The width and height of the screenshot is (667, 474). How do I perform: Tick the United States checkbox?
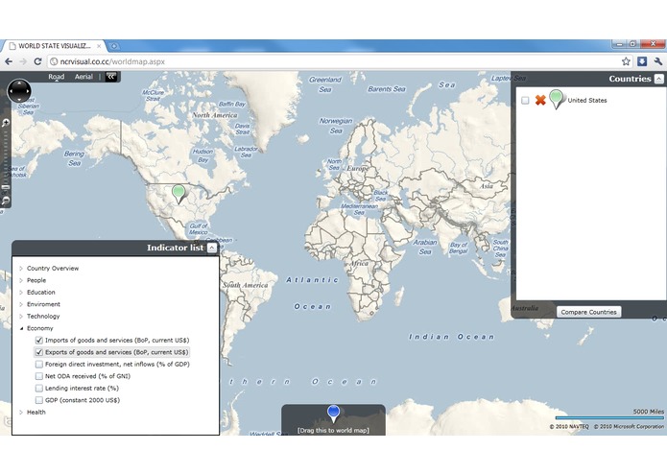[525, 101]
